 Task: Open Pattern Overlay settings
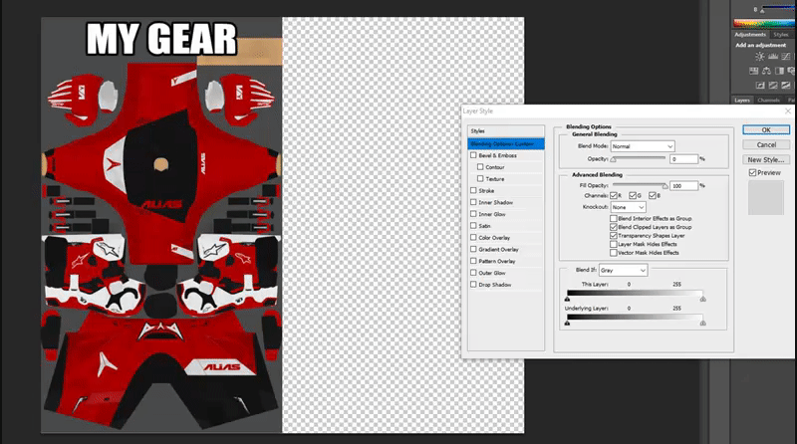pyautogui.click(x=496, y=261)
